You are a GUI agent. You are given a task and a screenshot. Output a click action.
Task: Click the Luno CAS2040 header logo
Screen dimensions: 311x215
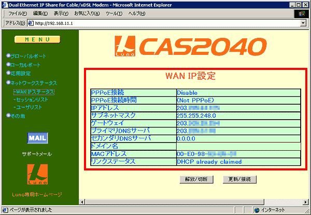(x=191, y=46)
